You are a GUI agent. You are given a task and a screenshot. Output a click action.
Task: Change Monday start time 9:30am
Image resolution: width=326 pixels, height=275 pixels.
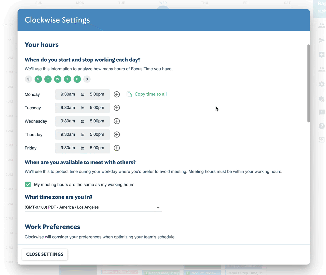(68, 94)
